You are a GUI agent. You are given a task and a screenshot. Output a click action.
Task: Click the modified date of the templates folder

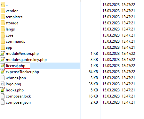(x=119, y=17)
